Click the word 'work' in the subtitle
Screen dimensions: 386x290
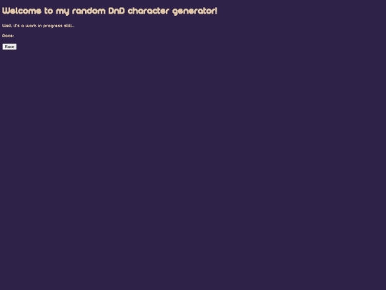31,26
